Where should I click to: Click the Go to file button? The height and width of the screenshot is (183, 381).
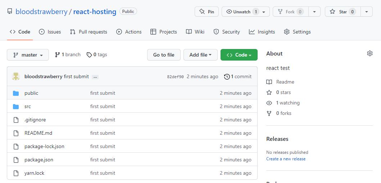pos(164,55)
